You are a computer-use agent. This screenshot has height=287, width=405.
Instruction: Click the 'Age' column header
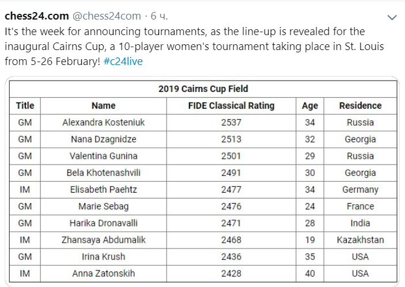[309, 105]
